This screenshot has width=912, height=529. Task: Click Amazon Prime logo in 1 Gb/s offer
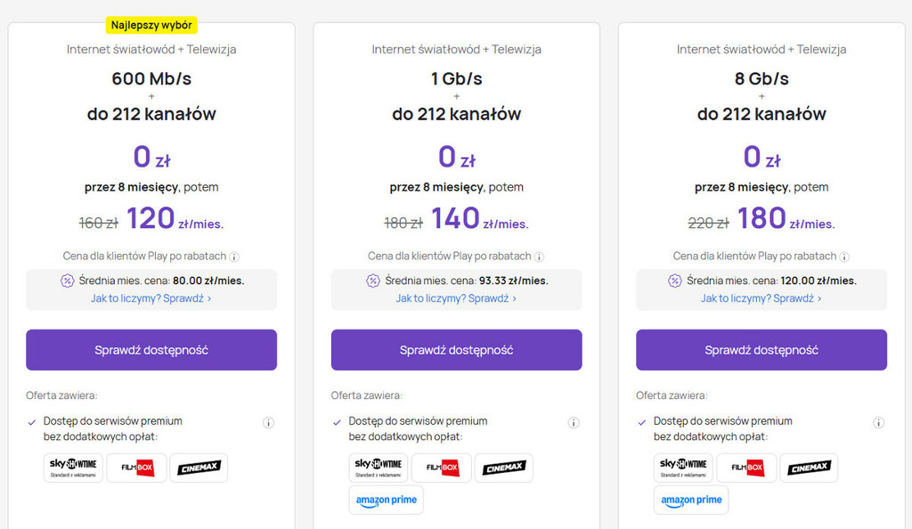tap(387, 500)
